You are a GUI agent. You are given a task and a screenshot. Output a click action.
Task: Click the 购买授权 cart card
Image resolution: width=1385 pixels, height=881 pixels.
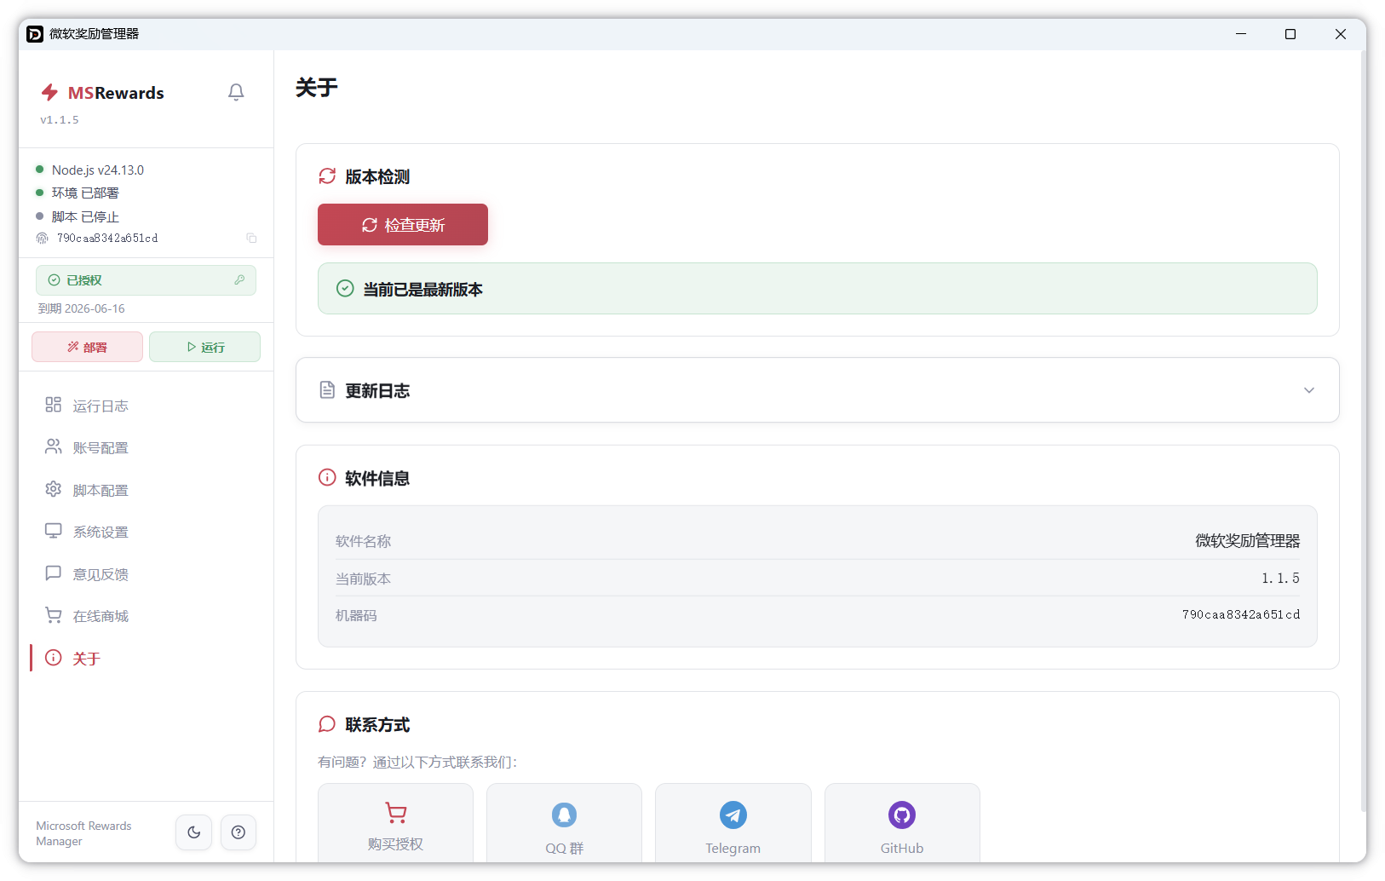point(395,823)
